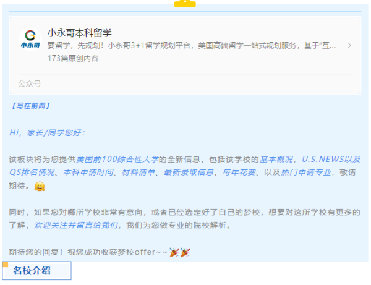Screen dimensions: 371x285
Task: Click the blue text 最新录取信息
Action: tap(189, 172)
